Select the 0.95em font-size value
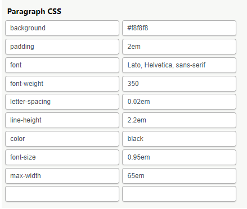Image resolution: width=247 pixels, height=209 pixels. coord(179,157)
